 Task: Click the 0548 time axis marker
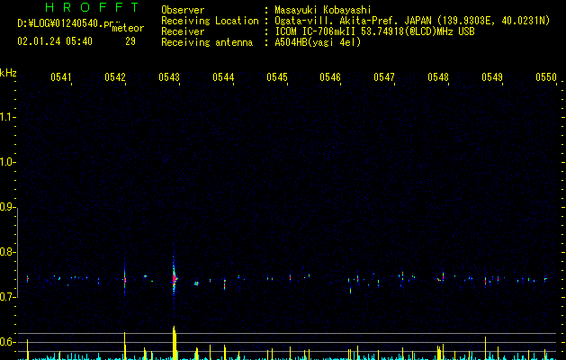point(438,77)
